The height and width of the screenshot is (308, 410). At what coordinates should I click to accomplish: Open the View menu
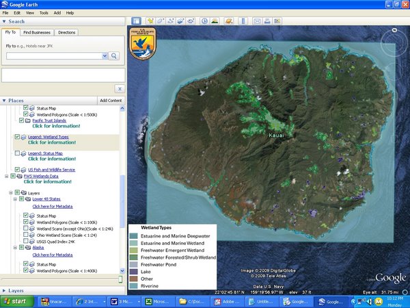tap(30, 13)
